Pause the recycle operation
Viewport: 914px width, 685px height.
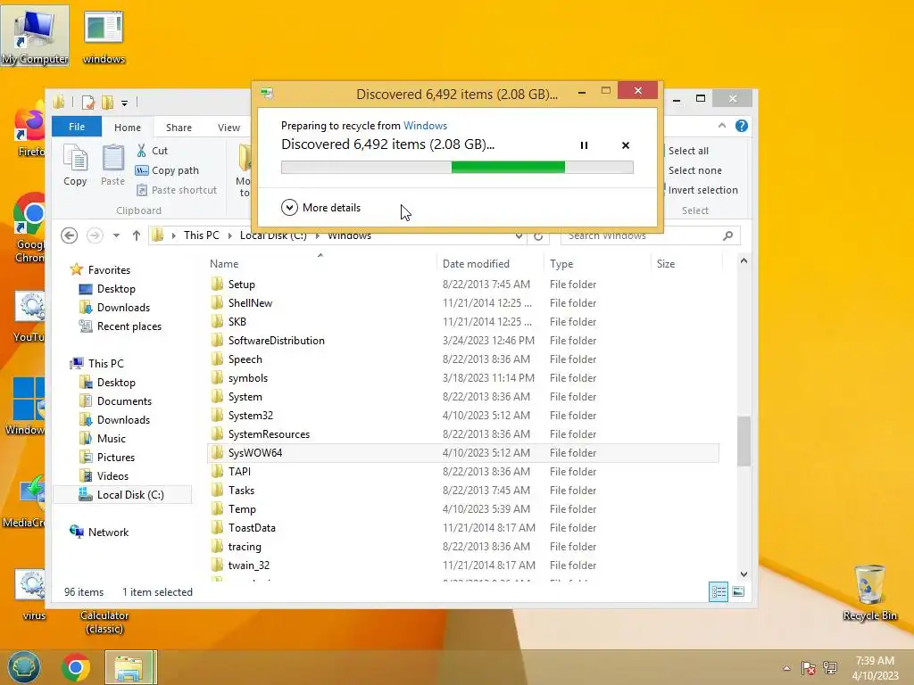click(584, 145)
